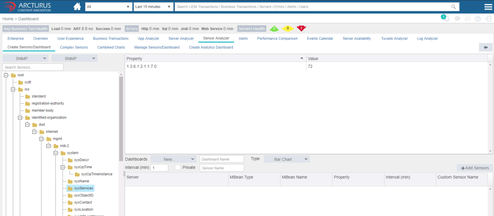Switch to the Log Analyzer tab
Screen dimensions: 494x216
[427, 39]
